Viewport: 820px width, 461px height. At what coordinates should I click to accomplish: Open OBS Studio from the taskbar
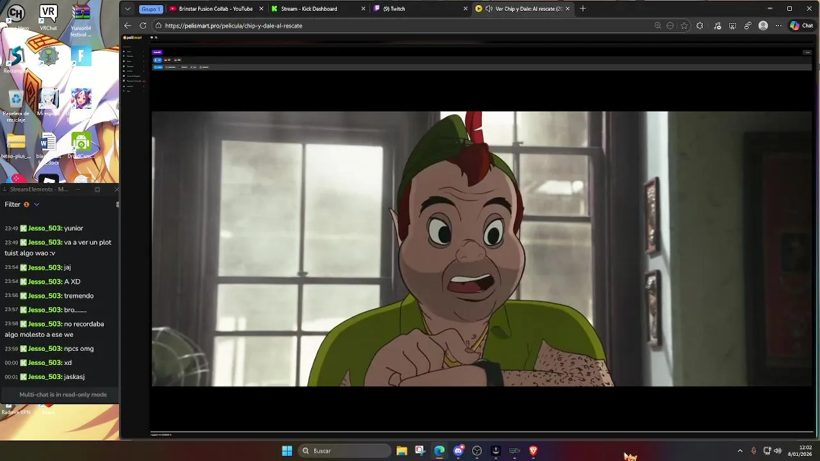click(x=477, y=451)
